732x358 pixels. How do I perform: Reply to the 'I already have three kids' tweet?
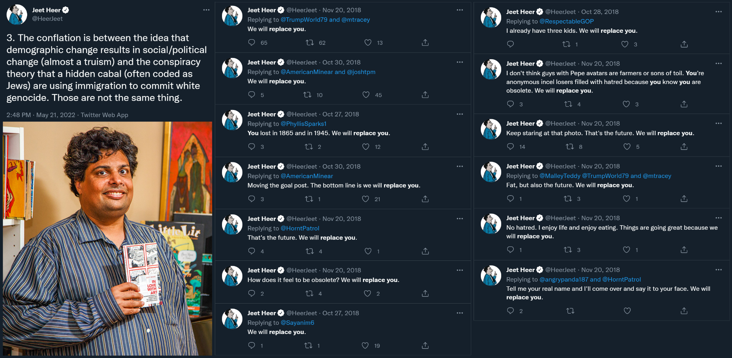(510, 44)
